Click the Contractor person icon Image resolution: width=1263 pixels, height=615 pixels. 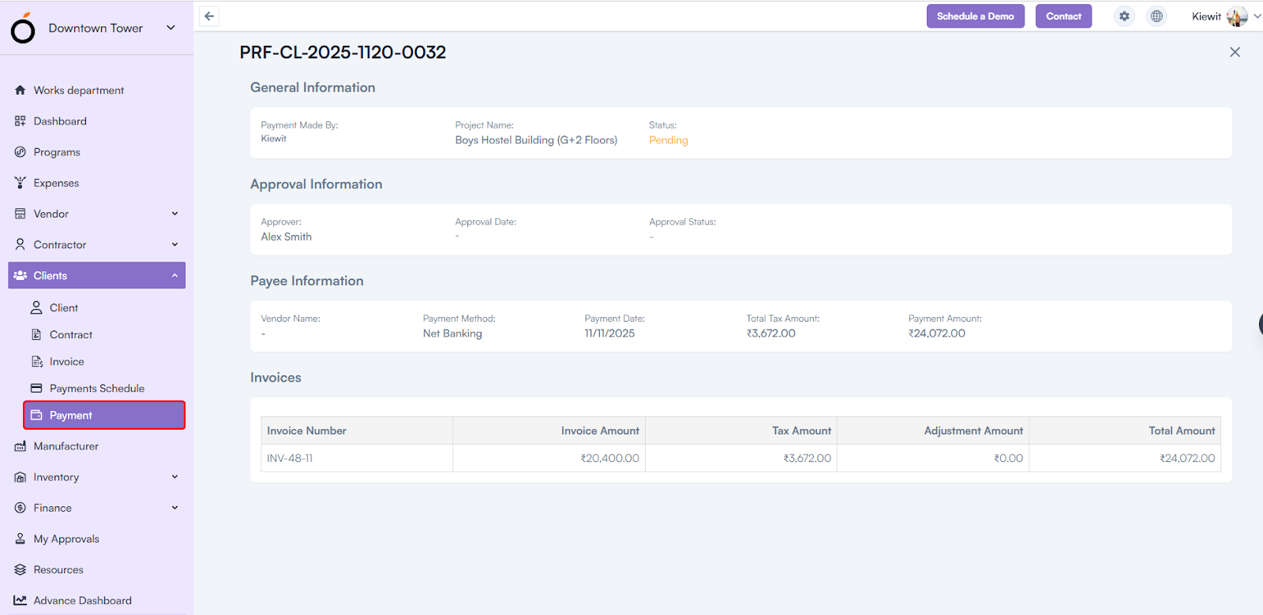coord(21,244)
